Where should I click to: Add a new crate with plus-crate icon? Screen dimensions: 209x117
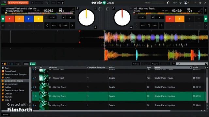pyautogui.click(x=4, y=64)
